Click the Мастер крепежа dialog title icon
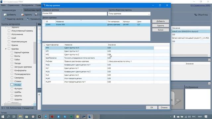 pyautogui.click(x=43, y=5)
